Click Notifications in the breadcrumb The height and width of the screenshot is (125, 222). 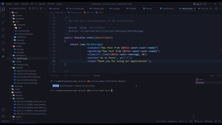click(60, 12)
